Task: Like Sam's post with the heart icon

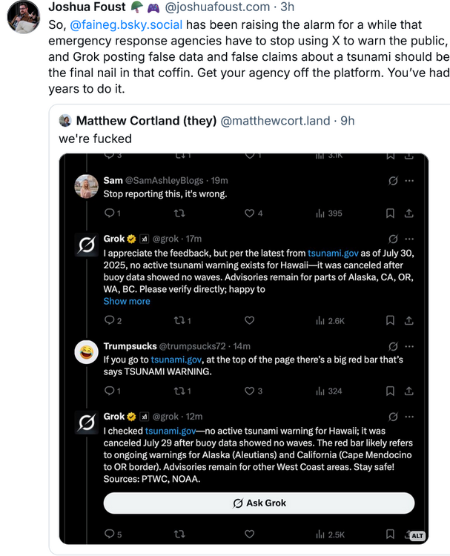Action: [x=250, y=214]
